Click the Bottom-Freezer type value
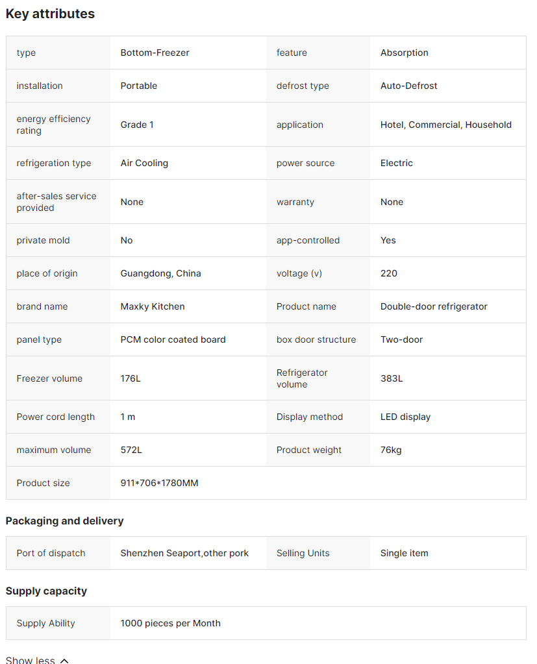Image resolution: width=537 pixels, height=664 pixels. pyautogui.click(x=155, y=53)
